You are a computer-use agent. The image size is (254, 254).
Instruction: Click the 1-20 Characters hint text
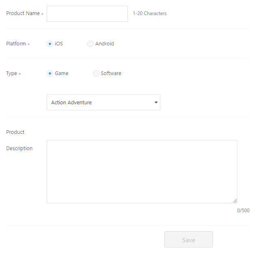[150, 13]
